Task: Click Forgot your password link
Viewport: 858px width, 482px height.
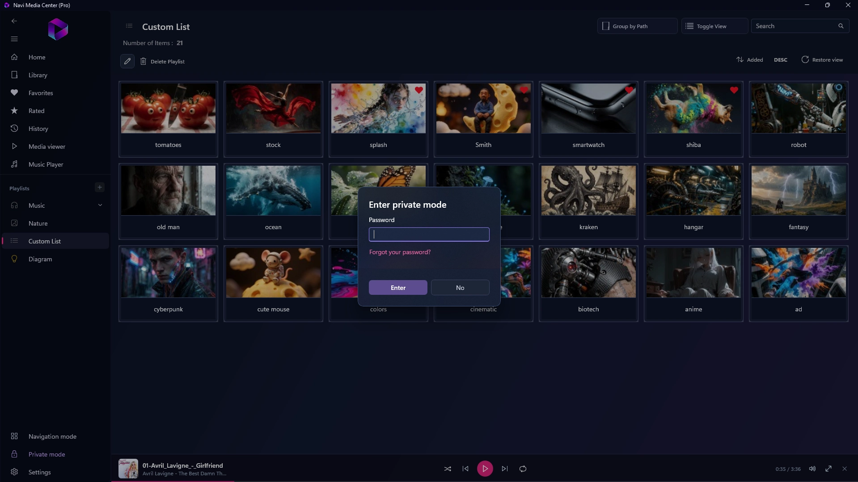Action: [x=400, y=252]
